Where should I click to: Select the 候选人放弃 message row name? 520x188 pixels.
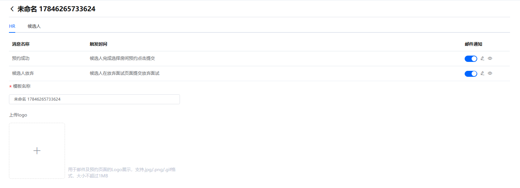point(23,73)
